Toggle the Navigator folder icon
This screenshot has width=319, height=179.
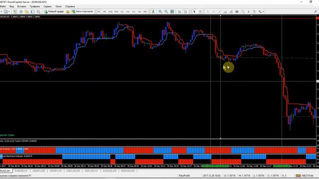click(x=26, y=12)
